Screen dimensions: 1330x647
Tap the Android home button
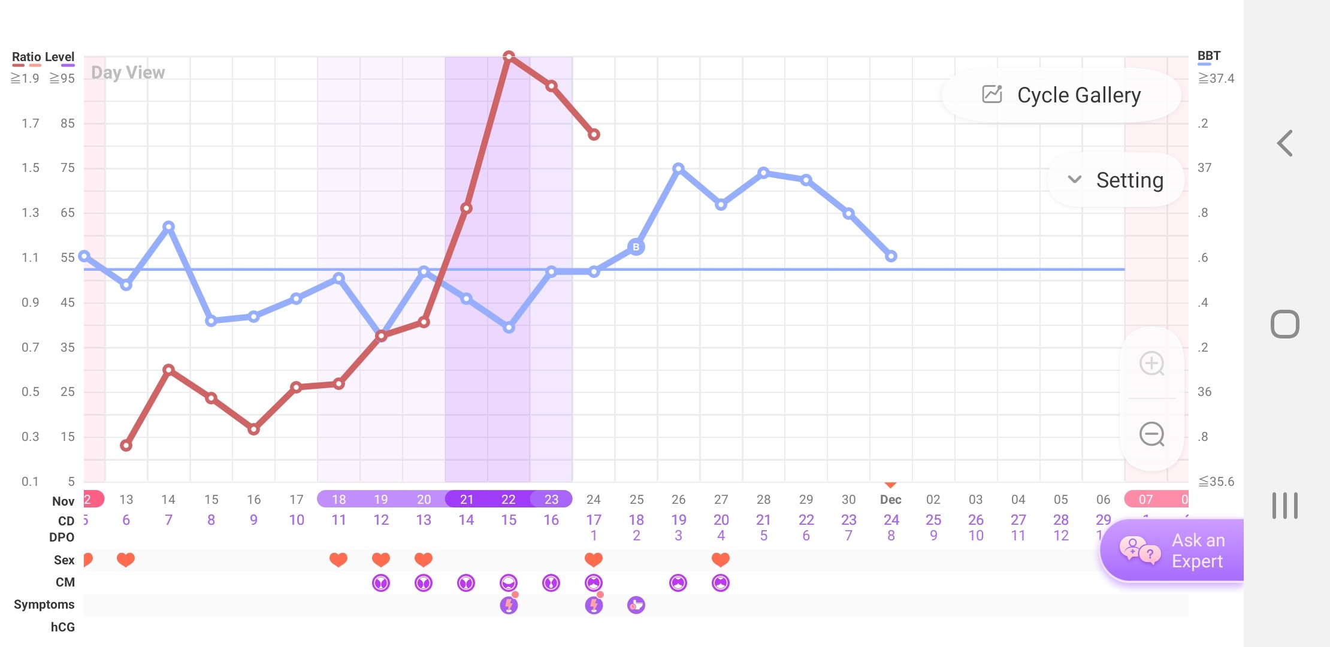tap(1284, 324)
